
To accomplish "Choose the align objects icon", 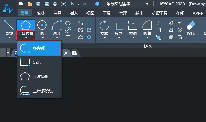I will coord(171,30).
